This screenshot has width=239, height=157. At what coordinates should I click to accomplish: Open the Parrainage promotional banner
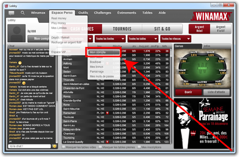[x=202, y=123]
